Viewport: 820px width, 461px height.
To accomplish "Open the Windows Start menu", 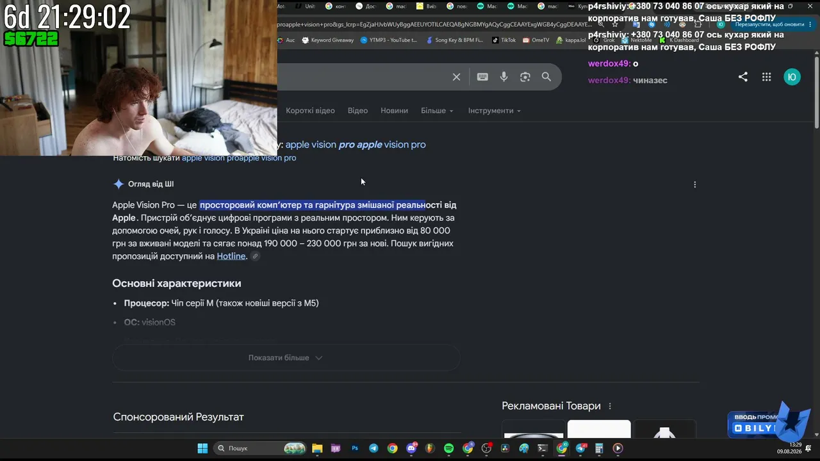I will 202,448.
